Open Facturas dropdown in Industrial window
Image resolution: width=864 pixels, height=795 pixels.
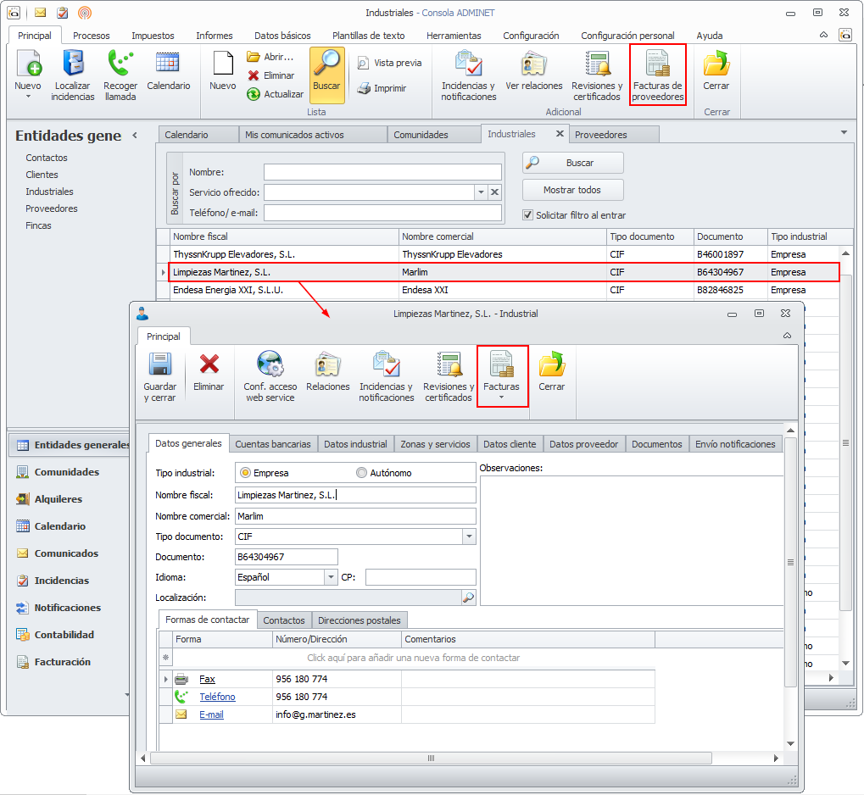coord(501,376)
